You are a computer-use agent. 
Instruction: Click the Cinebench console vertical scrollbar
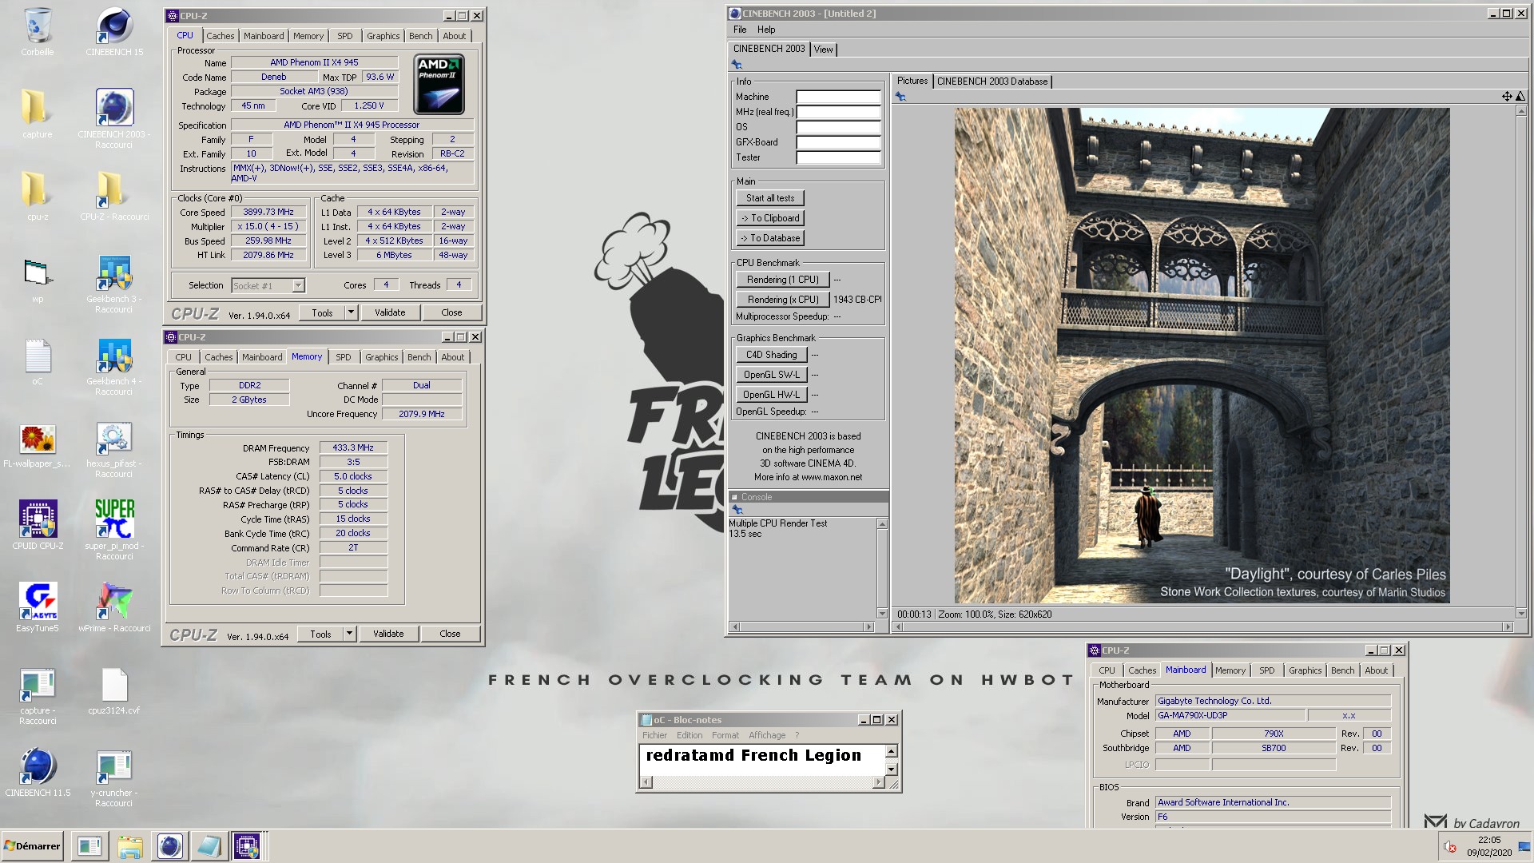[x=882, y=568]
